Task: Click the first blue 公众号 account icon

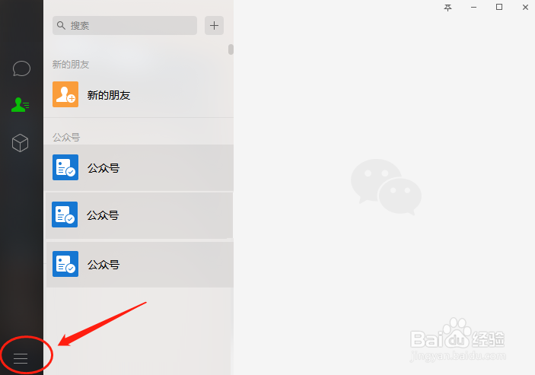Action: point(65,167)
